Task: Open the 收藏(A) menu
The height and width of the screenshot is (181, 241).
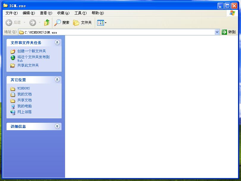Action: click(x=63, y=13)
